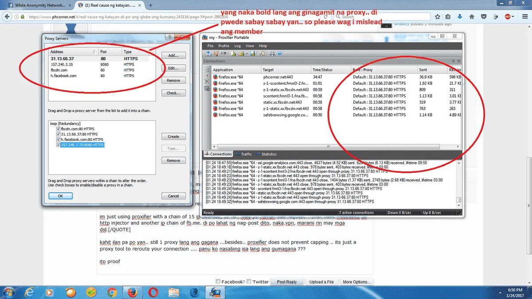The width and height of the screenshot is (532, 299).
Task: Click Cancel in Proxy Servers dialog
Action: tap(173, 196)
